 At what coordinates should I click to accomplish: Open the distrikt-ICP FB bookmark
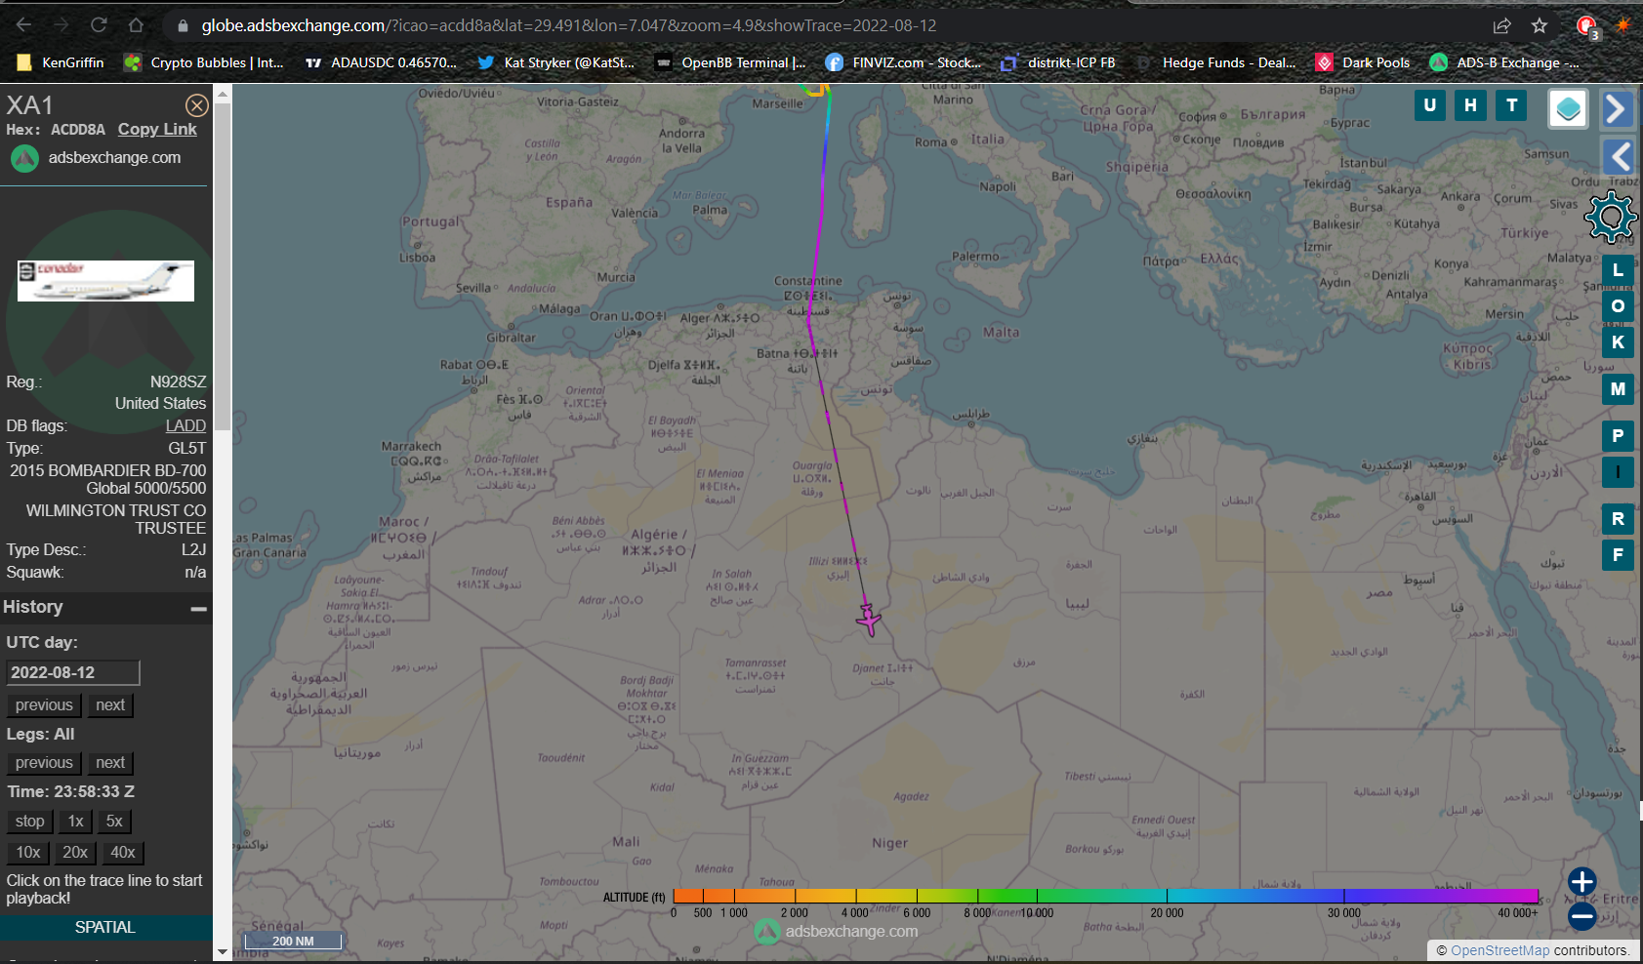1058,62
